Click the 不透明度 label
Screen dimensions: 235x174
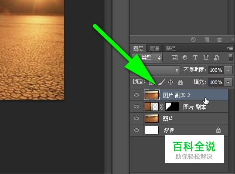[194, 70]
